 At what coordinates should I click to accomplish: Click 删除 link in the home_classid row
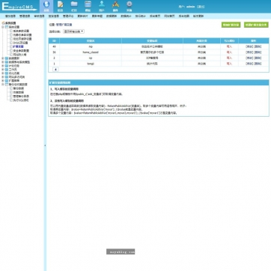pyautogui.click(x=258, y=52)
